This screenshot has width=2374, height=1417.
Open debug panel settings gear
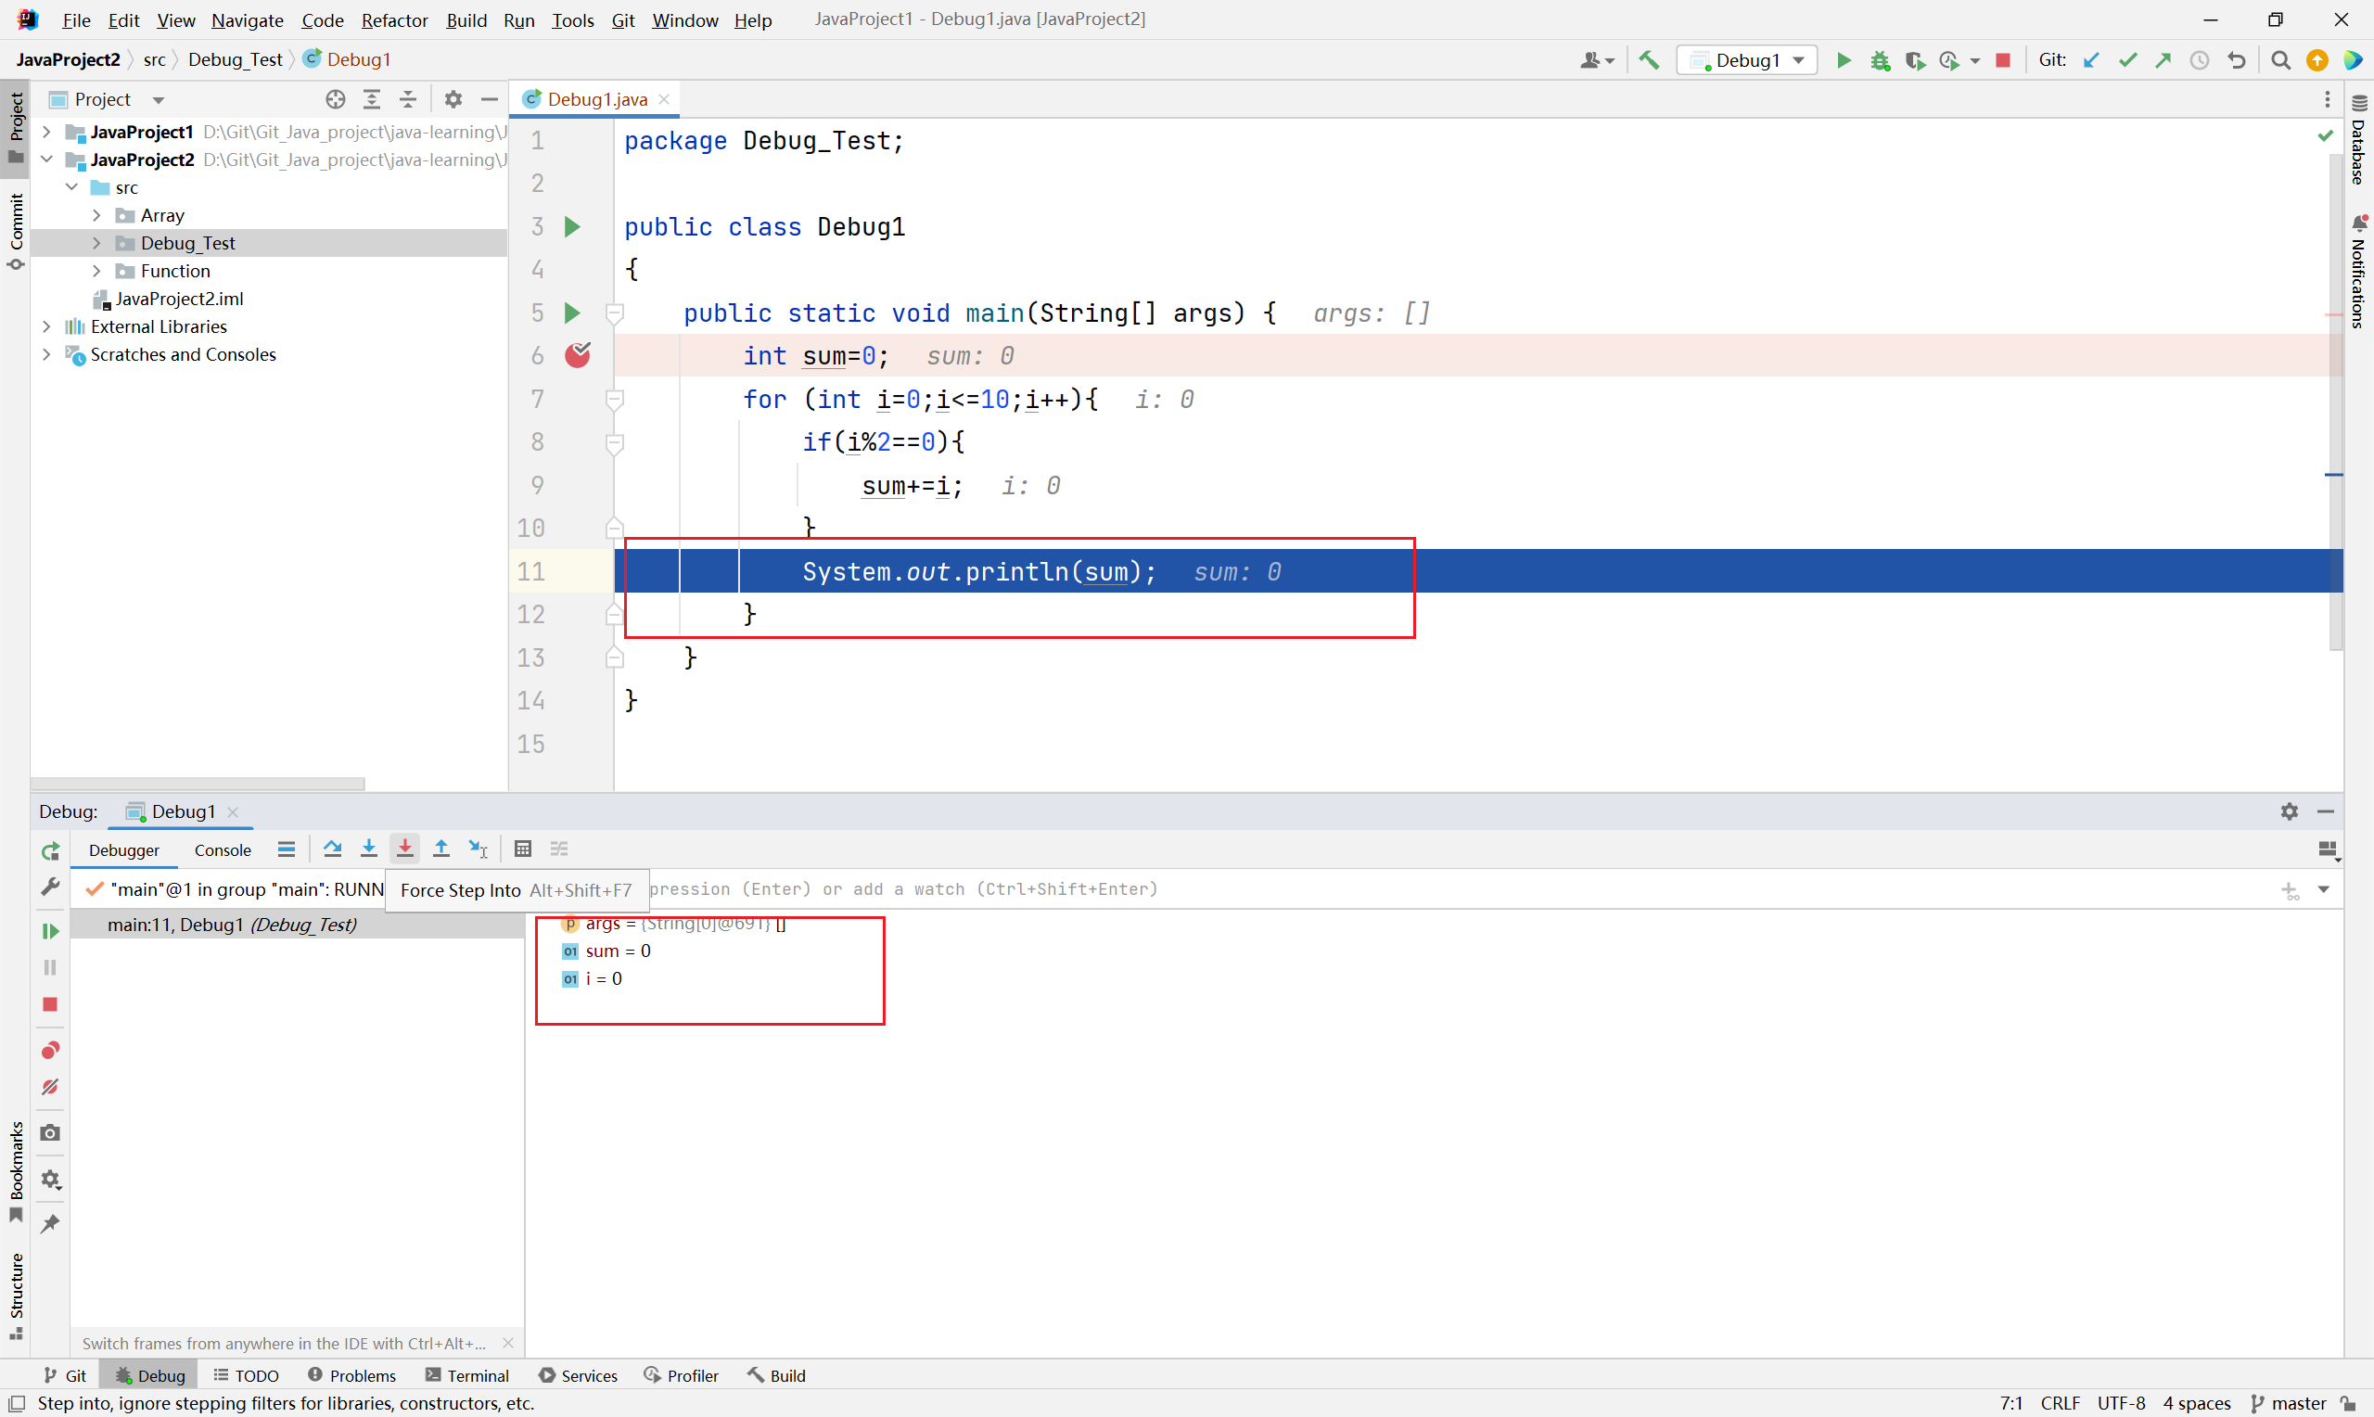tap(2289, 811)
